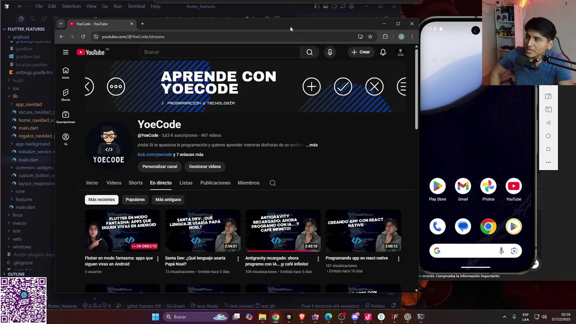
Task: Switch to the Vídeos channel tab
Action: pos(114,183)
